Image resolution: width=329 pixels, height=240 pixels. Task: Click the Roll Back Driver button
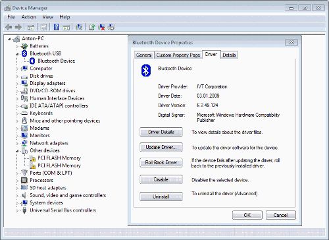161,163
